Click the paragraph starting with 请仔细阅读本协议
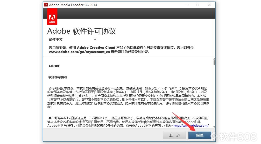Viewport: 261px width, 144px height. tap(128, 98)
